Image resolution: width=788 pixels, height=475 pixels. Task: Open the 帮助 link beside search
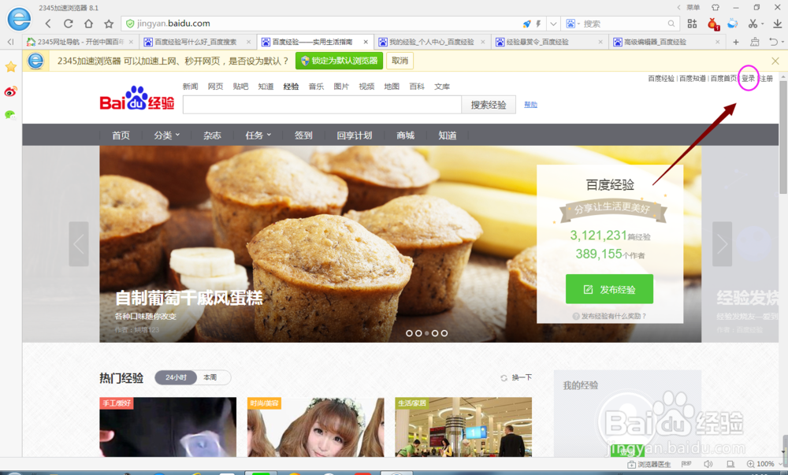[530, 105]
